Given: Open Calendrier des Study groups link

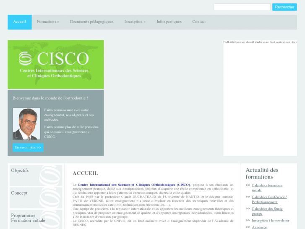Looking at the screenshot, I should [267, 211].
